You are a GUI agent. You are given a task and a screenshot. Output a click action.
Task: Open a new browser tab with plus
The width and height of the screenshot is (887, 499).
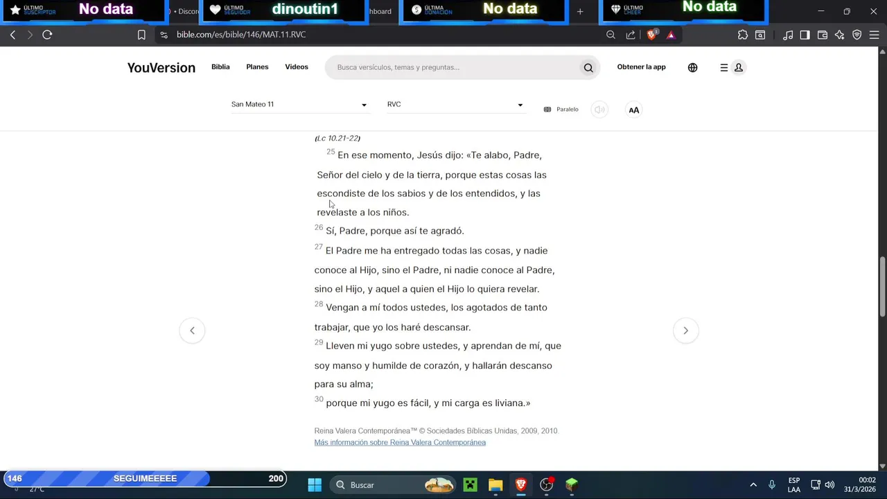click(580, 11)
